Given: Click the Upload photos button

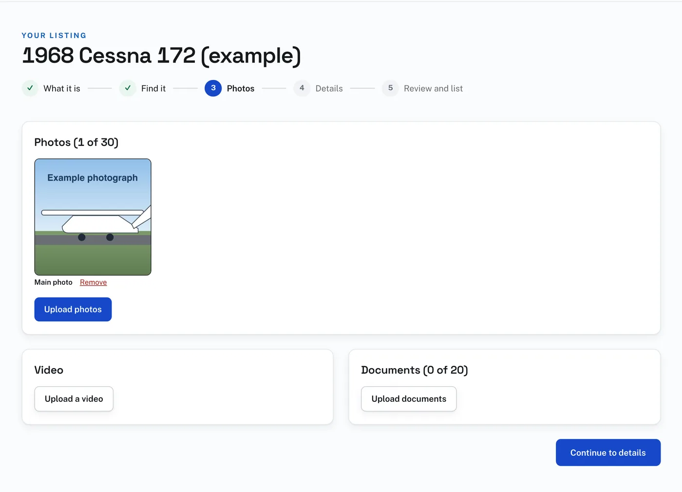Looking at the screenshot, I should pyautogui.click(x=73, y=310).
